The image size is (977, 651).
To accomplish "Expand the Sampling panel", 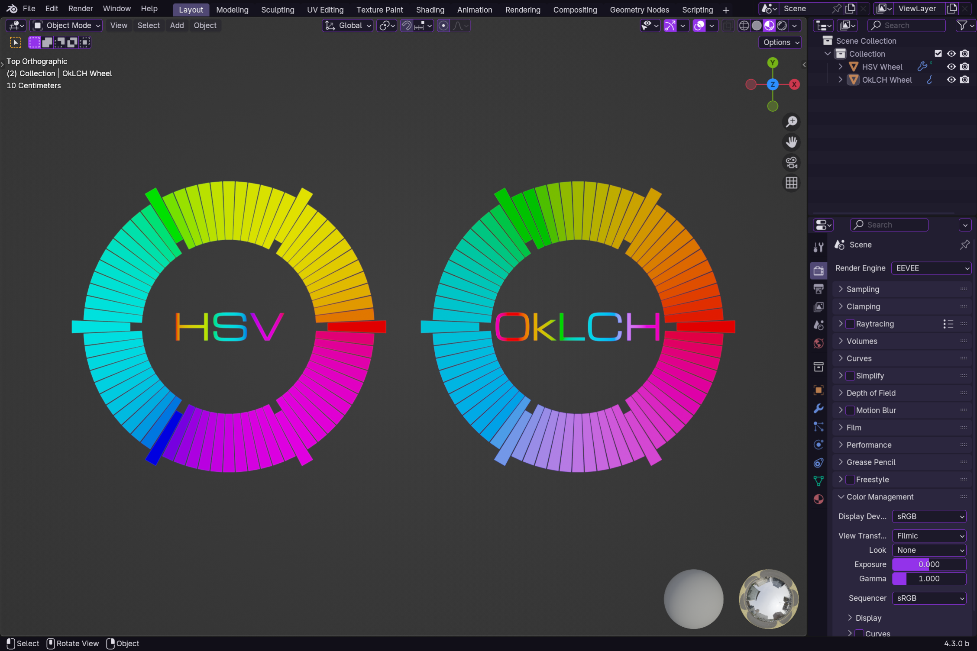I will (x=863, y=289).
